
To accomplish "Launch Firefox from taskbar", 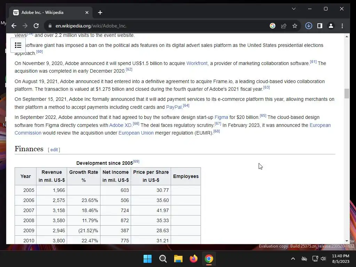I will (194, 259).
